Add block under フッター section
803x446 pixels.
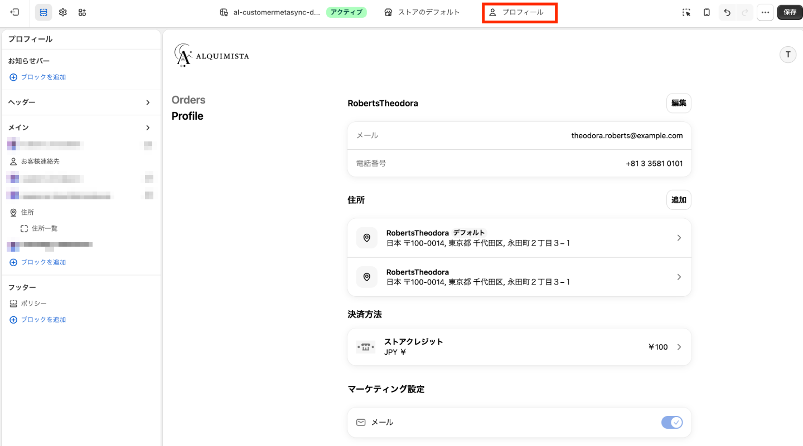pyautogui.click(x=38, y=320)
